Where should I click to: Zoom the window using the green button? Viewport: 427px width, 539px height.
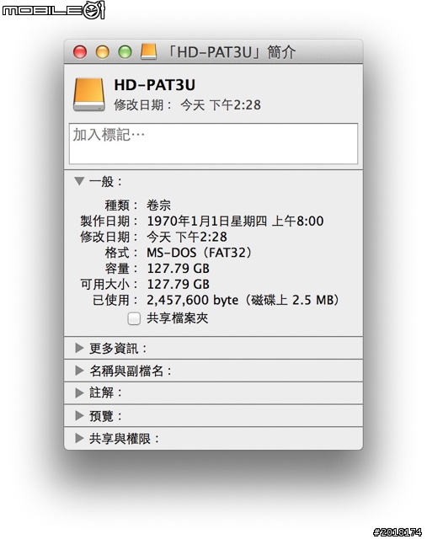125,52
